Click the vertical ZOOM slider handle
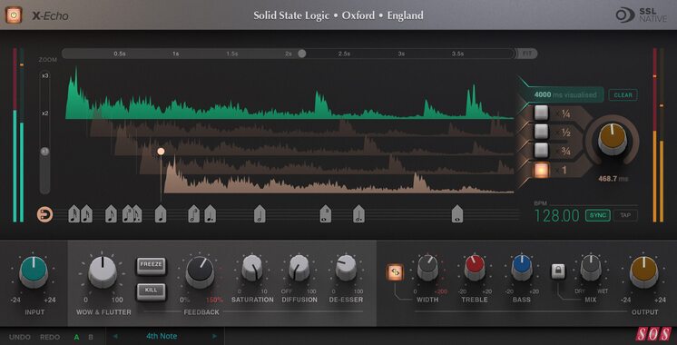 click(x=44, y=151)
